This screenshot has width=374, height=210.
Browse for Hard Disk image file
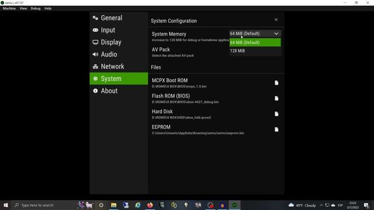(276, 114)
